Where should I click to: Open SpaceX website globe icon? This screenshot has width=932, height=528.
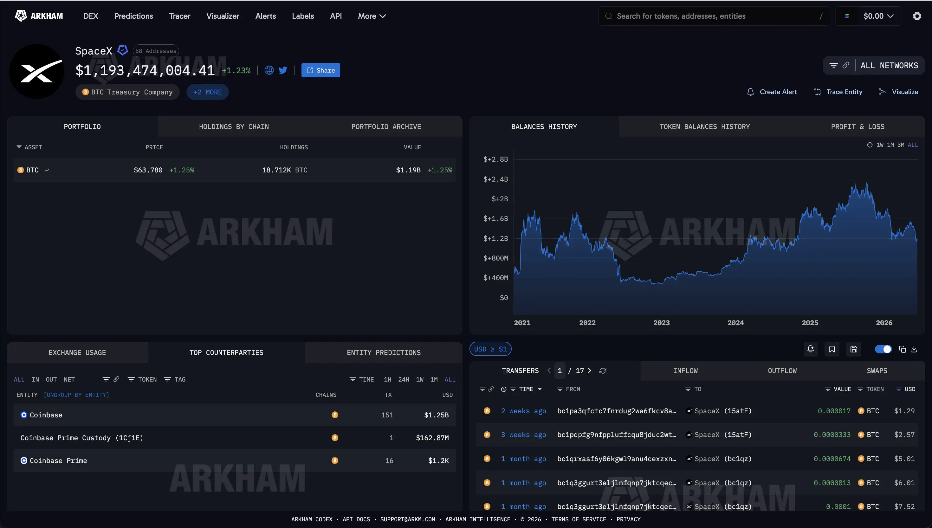click(269, 70)
